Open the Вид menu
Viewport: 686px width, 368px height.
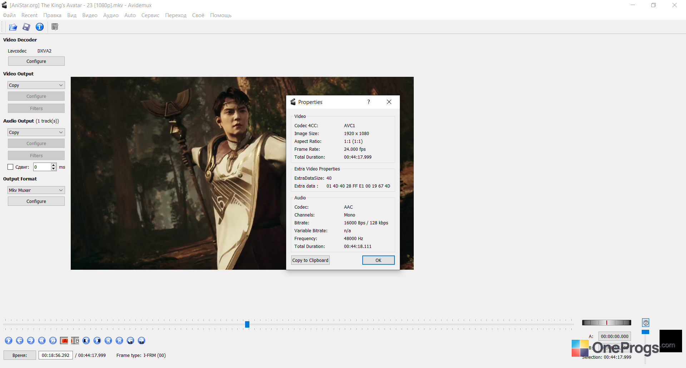[x=72, y=15]
